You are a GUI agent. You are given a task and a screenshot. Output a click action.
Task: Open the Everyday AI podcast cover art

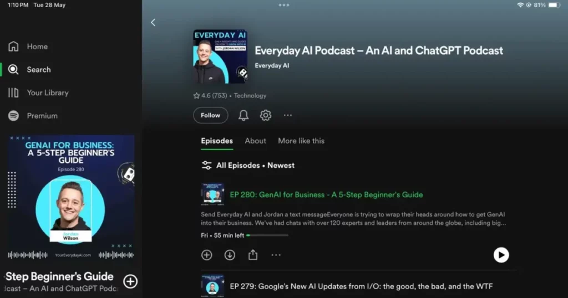[220, 57]
